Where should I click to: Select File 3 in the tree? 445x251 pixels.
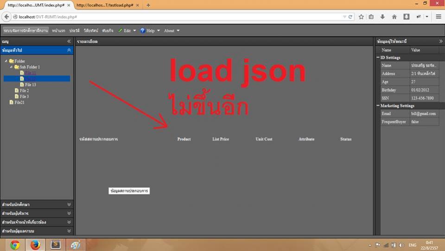[x=24, y=96]
